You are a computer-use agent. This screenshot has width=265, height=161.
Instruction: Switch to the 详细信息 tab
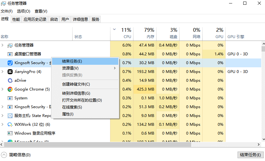(80, 19)
